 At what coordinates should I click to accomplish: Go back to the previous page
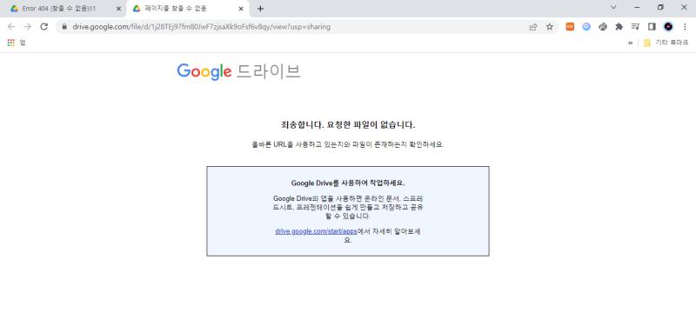coord(11,27)
